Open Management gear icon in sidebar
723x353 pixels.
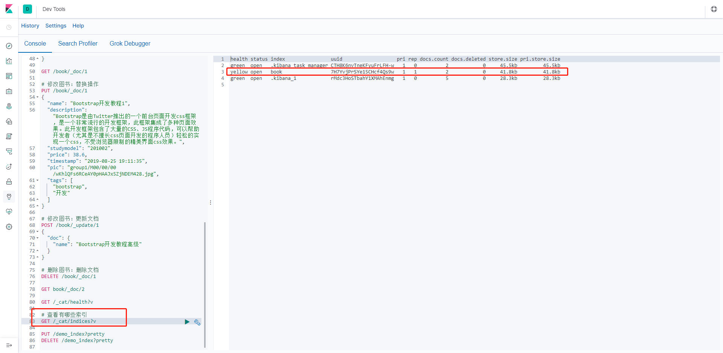(x=9, y=227)
